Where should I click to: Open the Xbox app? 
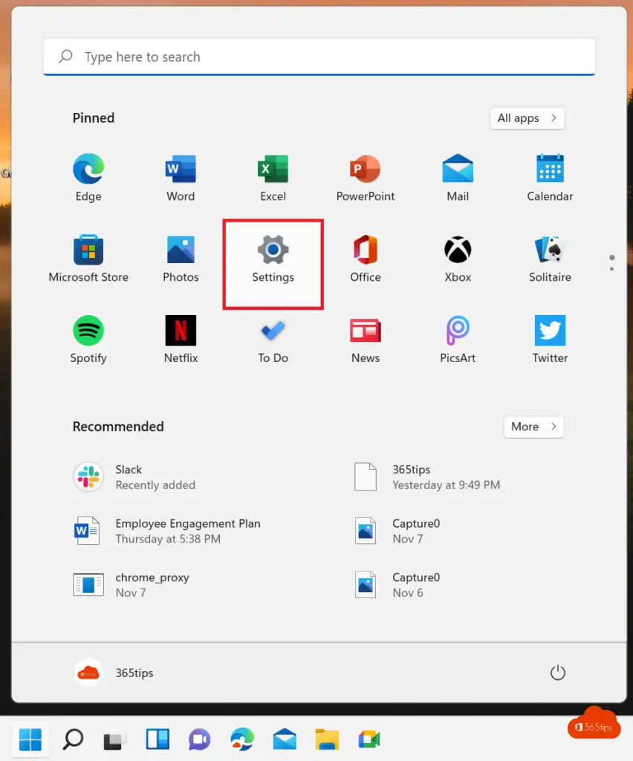click(458, 259)
